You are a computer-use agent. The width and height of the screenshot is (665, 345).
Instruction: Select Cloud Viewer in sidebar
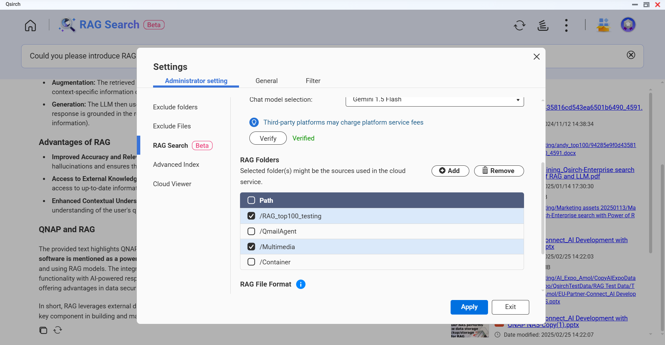[172, 184]
